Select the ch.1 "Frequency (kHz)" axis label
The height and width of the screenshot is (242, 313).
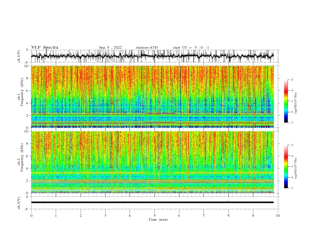22,93
